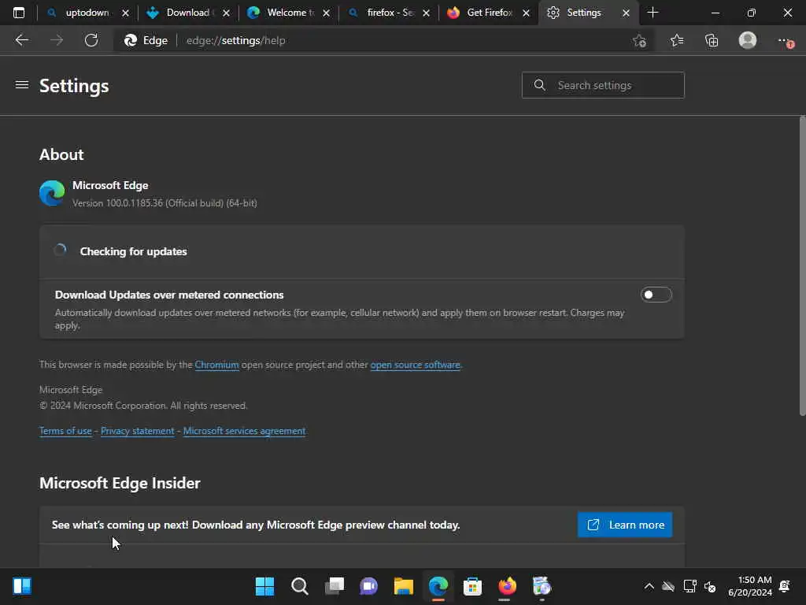Open the Privacy statement link
The image size is (806, 605).
[x=137, y=431]
